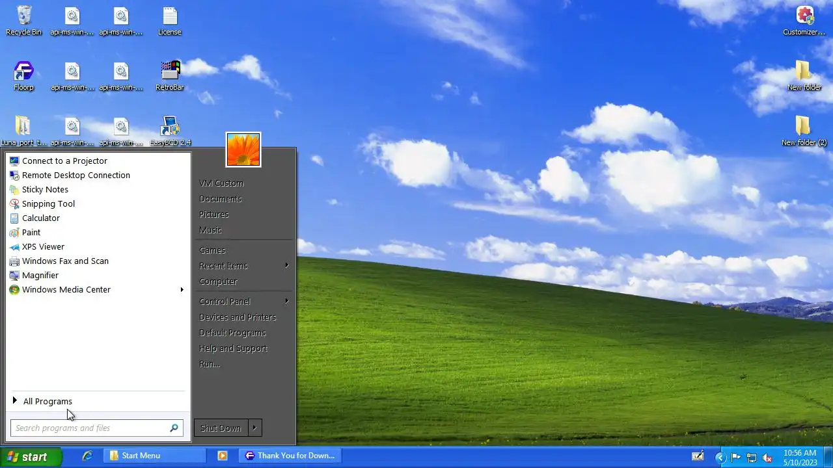Open the Action Center flag icon
833x468 pixels.
coord(736,458)
